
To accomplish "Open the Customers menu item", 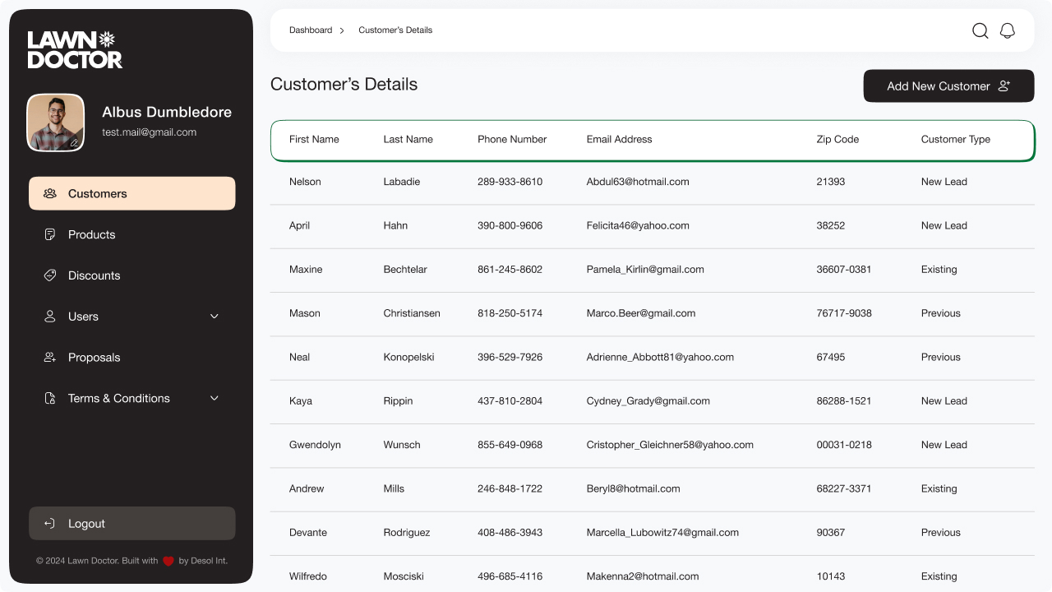I will 132,193.
